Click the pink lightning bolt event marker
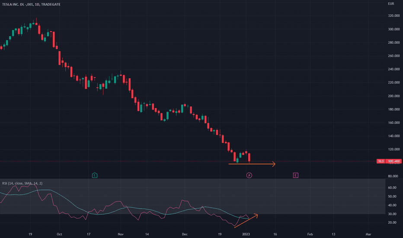This screenshot has height=238, width=403. [x=249, y=176]
